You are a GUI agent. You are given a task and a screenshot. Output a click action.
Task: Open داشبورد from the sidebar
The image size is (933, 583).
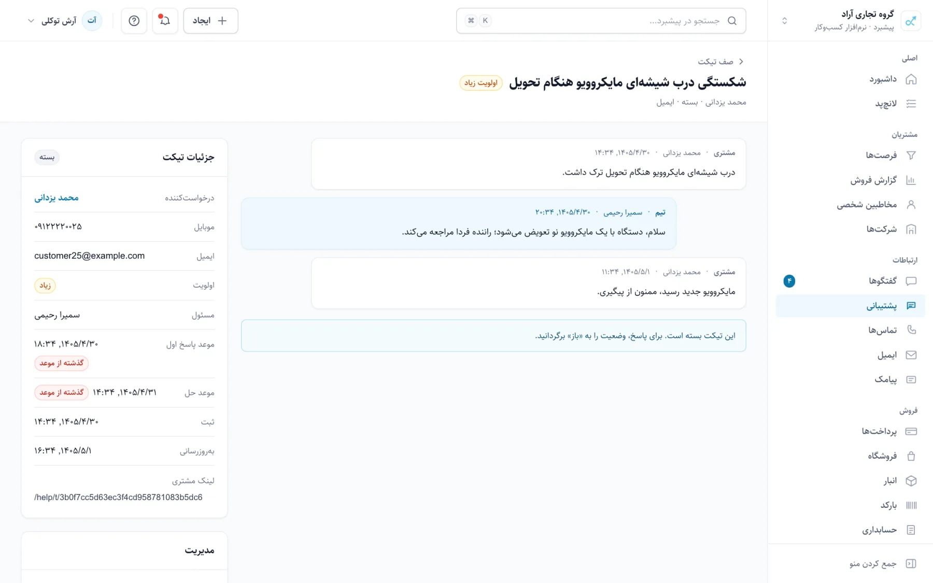coord(850,79)
